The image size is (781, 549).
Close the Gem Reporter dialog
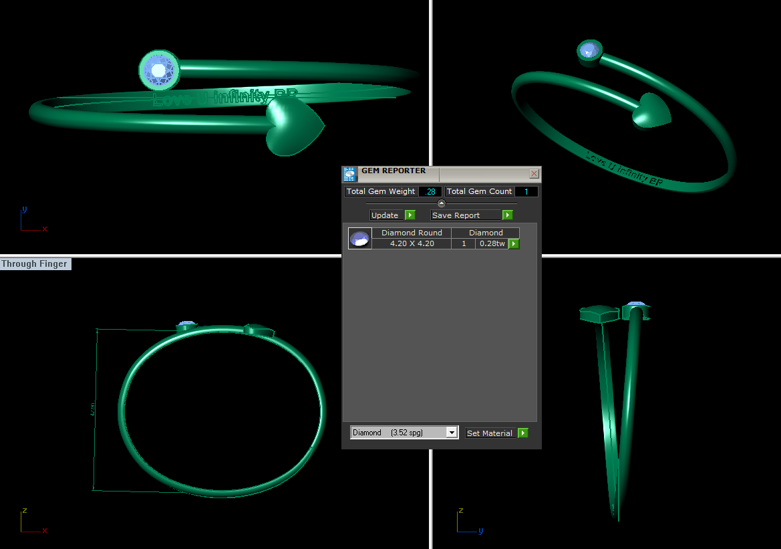(x=534, y=173)
